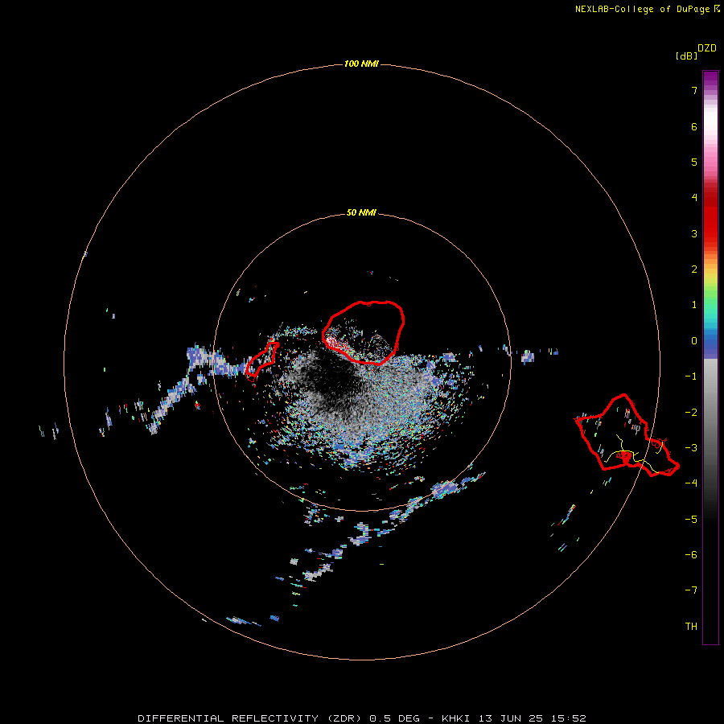Image resolution: width=724 pixels, height=724 pixels.
Task: Click the 3 tick label on scale
Action: pyautogui.click(x=694, y=233)
